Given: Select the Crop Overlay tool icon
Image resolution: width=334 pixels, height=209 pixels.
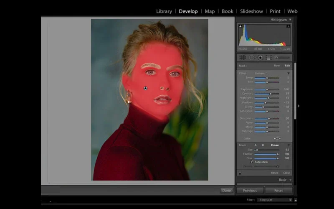Looking at the screenshot, I should tap(243, 57).
